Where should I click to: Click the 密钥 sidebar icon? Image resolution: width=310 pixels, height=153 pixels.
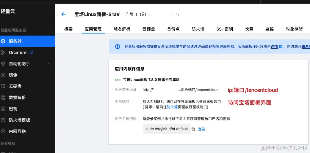pos(3,109)
